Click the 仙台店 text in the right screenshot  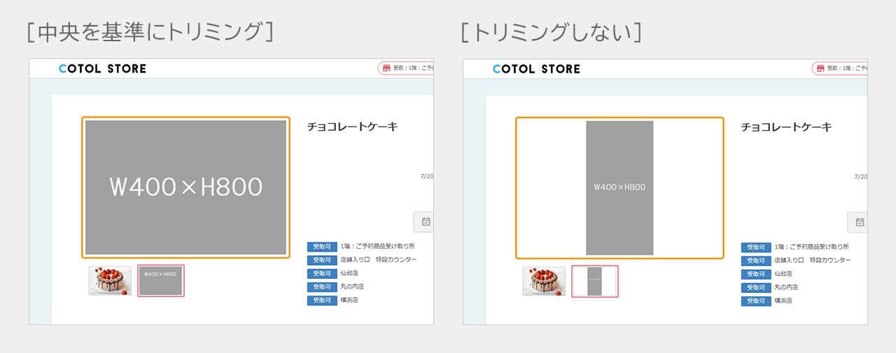(783, 274)
